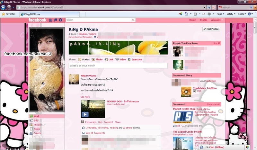Click the Facebook search magnifier button
Screen dimensions: 257x150
point(133,20)
